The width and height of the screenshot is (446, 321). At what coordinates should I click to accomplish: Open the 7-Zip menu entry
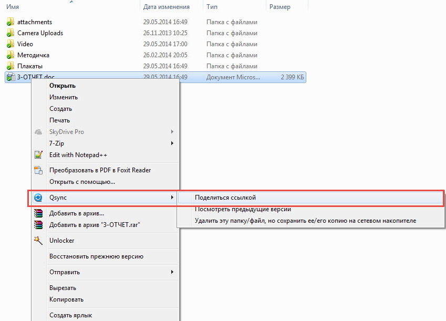click(x=105, y=143)
